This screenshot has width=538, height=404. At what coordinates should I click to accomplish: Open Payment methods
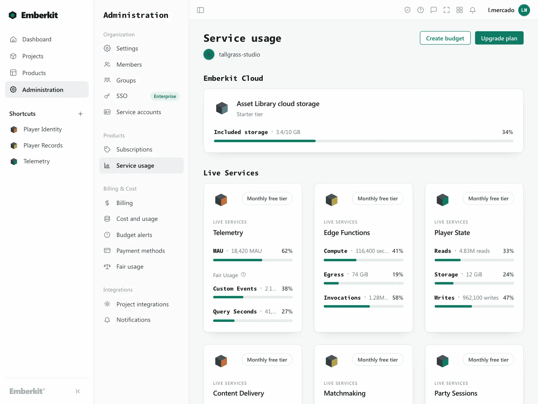[x=141, y=251]
